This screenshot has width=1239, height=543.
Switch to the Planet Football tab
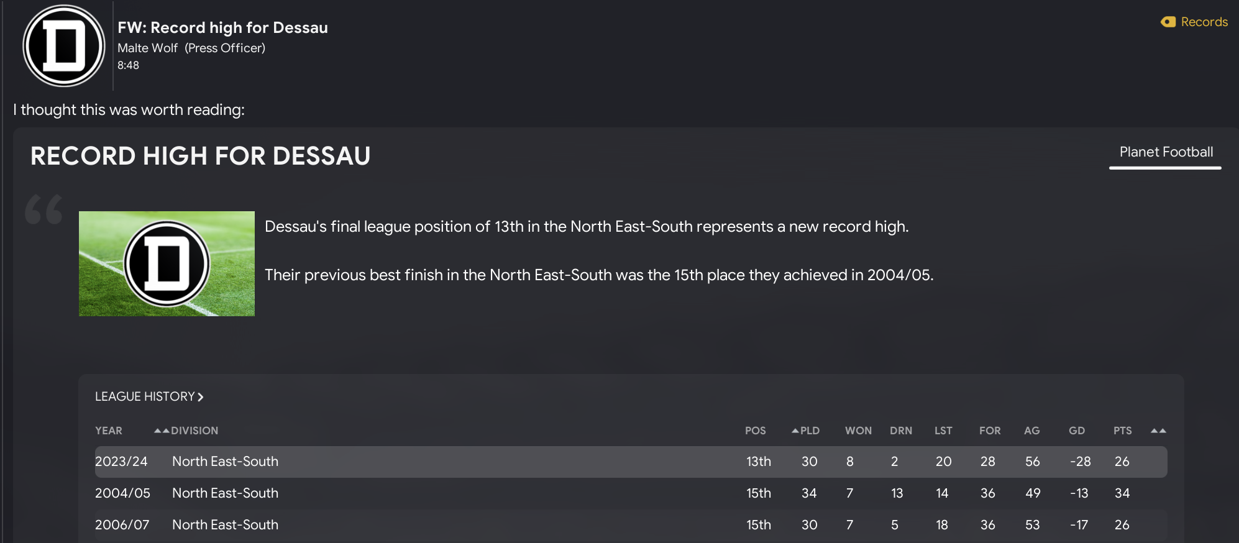[1166, 152]
